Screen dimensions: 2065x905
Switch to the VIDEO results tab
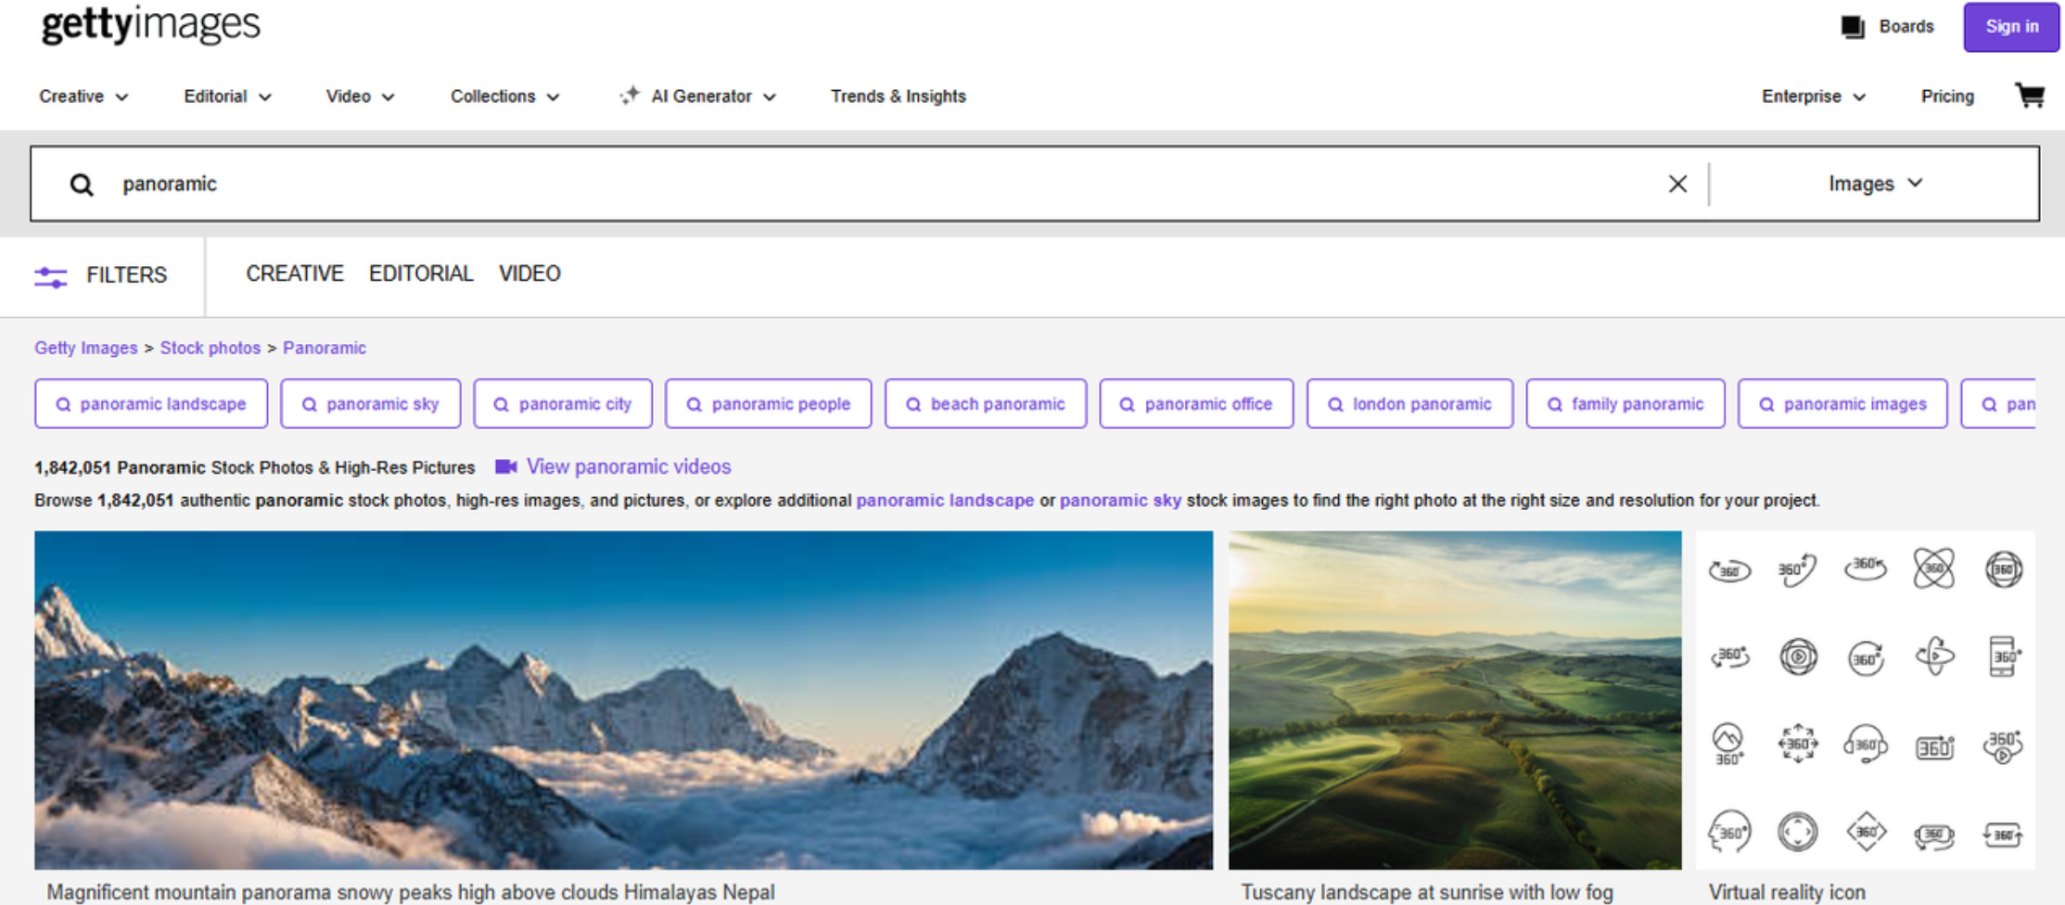pyautogui.click(x=529, y=274)
